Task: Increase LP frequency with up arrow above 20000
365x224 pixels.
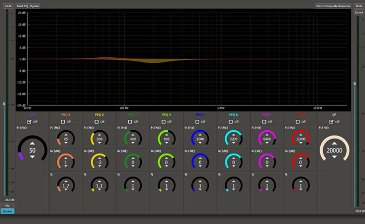Action: pyautogui.click(x=334, y=143)
